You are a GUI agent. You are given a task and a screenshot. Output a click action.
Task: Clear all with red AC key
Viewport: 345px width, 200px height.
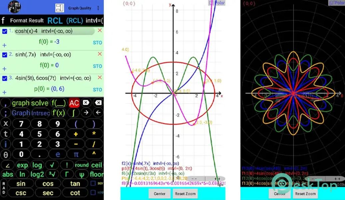(x=74, y=103)
